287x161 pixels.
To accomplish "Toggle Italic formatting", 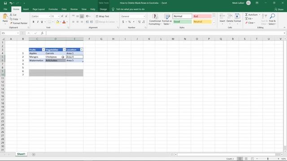I will click(38, 22).
